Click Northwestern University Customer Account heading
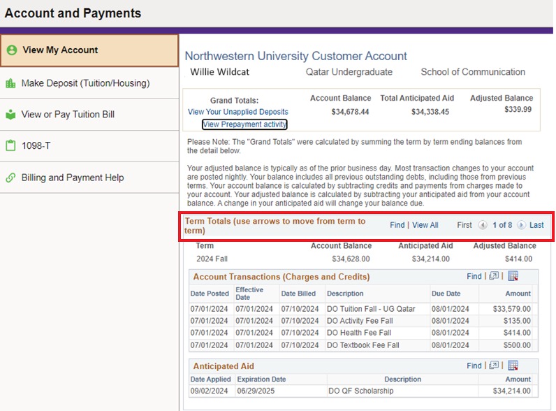The width and height of the screenshot is (556, 411). pos(295,56)
